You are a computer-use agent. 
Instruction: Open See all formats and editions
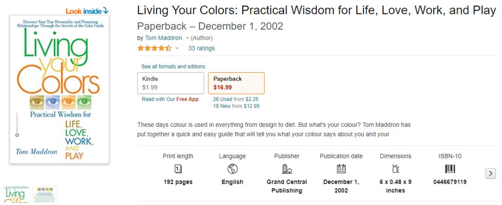coord(173,67)
